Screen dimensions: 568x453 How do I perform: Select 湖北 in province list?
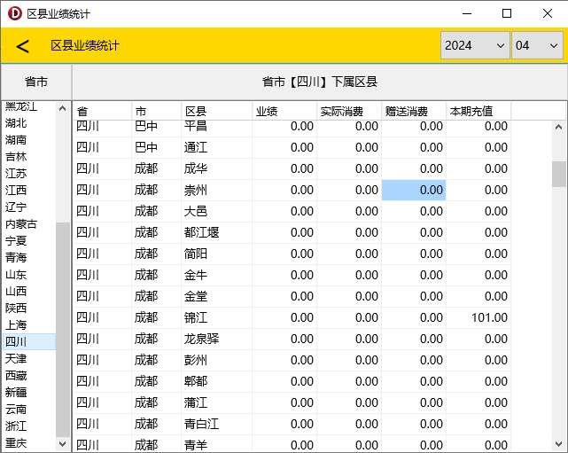[x=16, y=123]
